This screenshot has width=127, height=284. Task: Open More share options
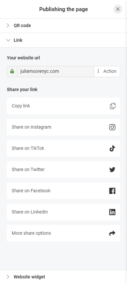click(63, 233)
